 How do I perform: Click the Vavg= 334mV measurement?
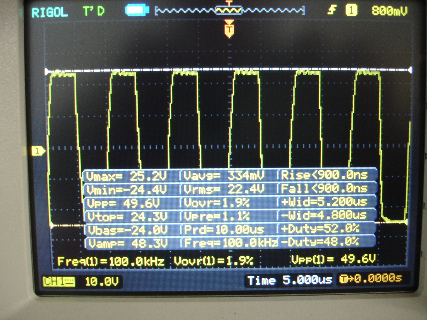coord(224,175)
